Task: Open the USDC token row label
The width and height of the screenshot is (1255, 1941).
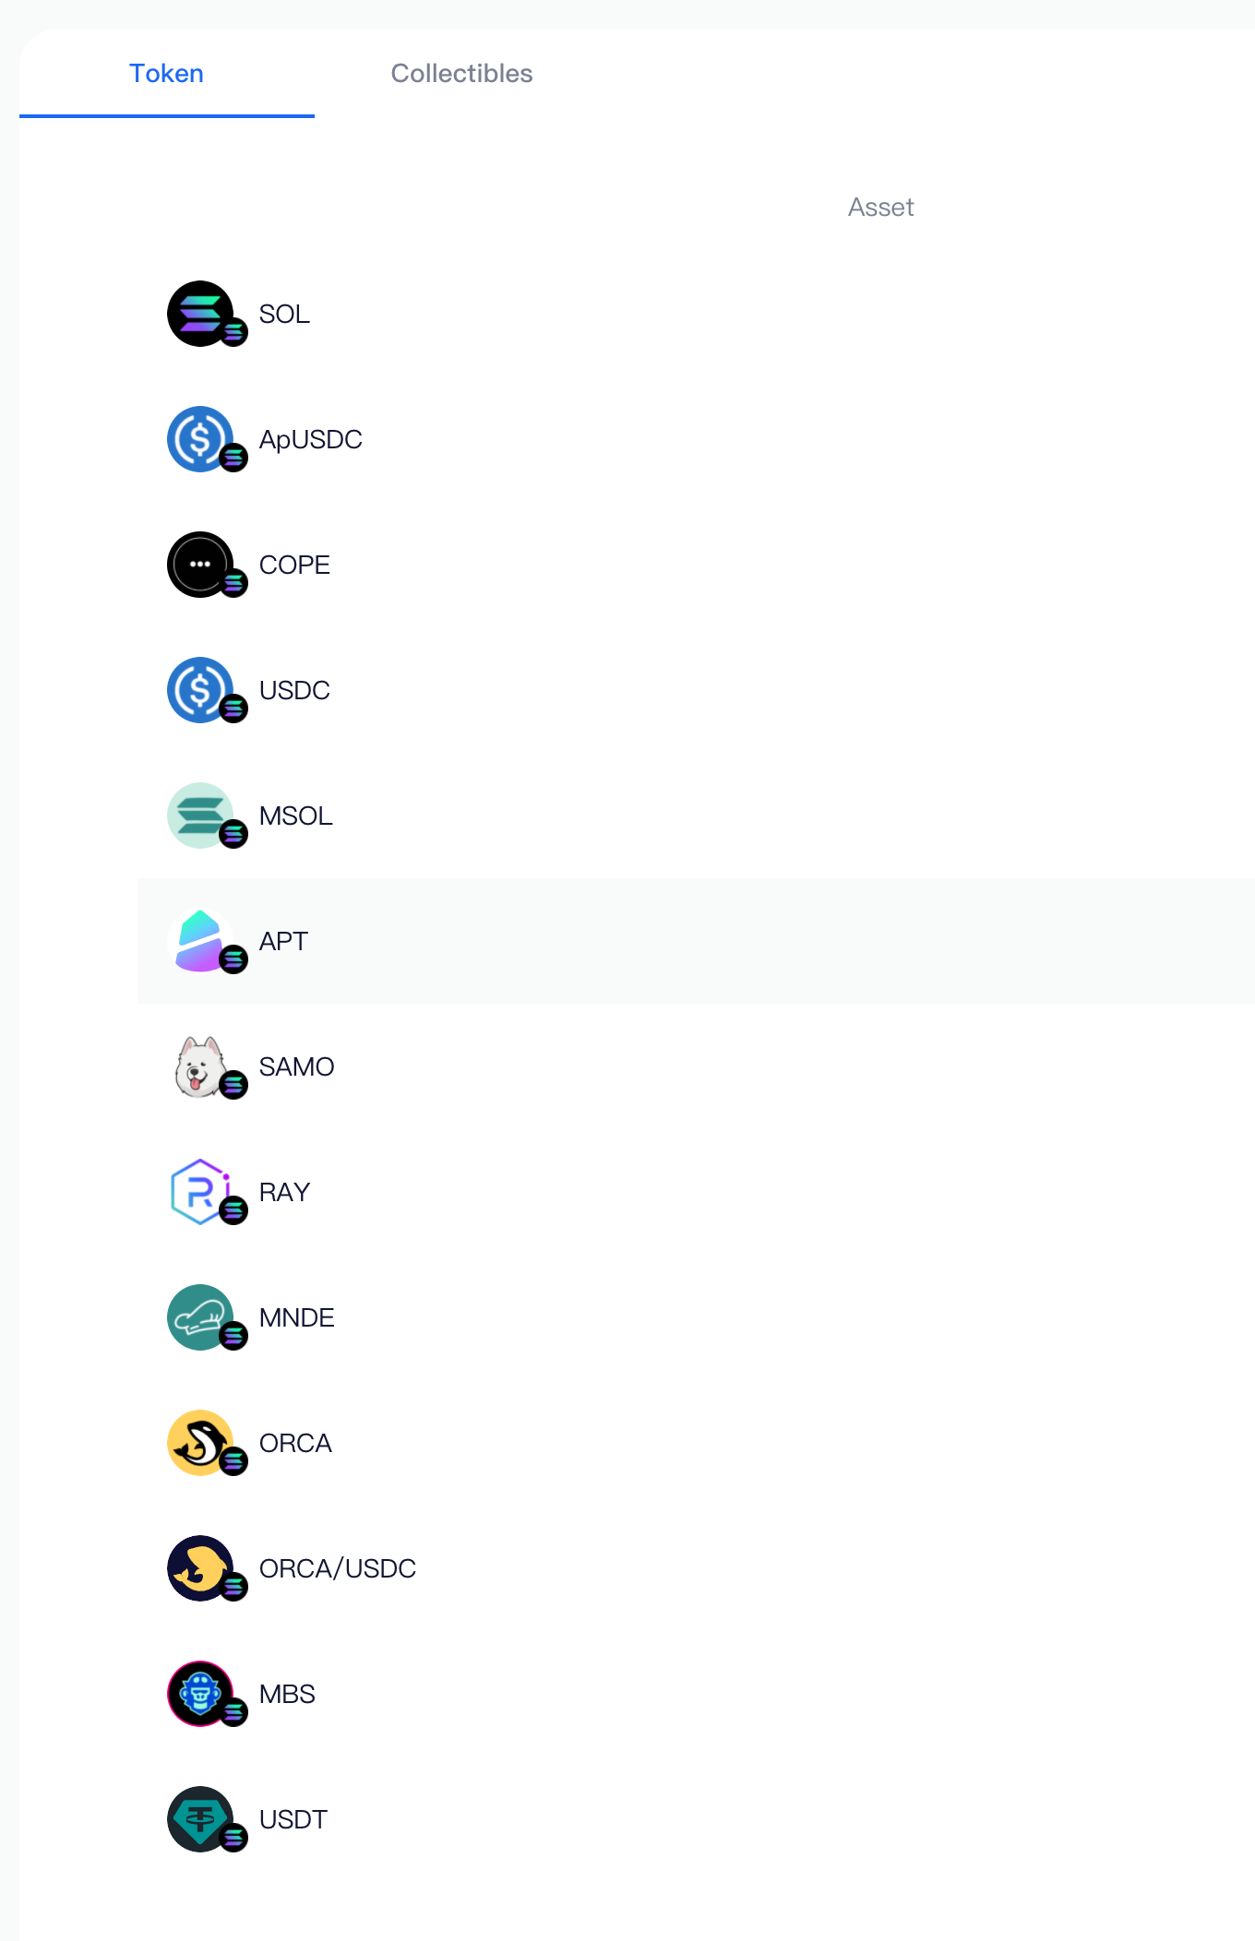Action: (x=294, y=690)
